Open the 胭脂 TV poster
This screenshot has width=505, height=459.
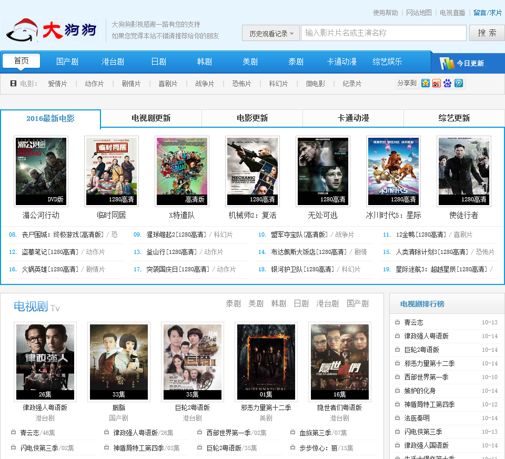tap(119, 362)
